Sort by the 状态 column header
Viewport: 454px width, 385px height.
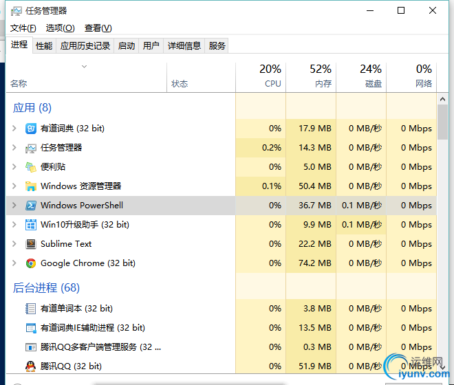(202, 77)
